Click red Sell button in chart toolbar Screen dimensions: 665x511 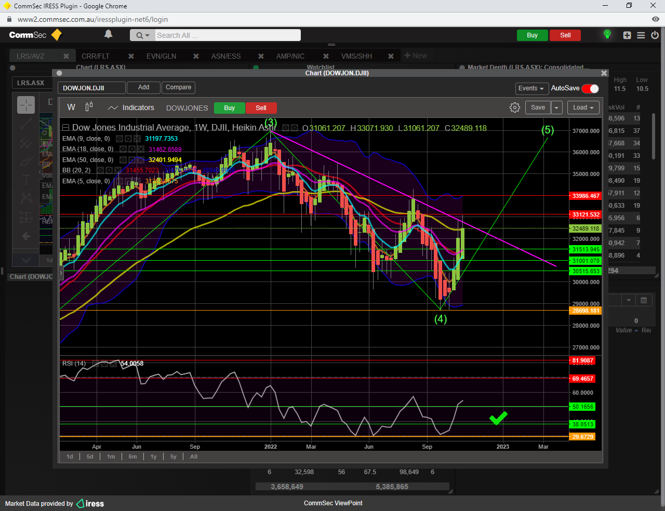click(261, 108)
